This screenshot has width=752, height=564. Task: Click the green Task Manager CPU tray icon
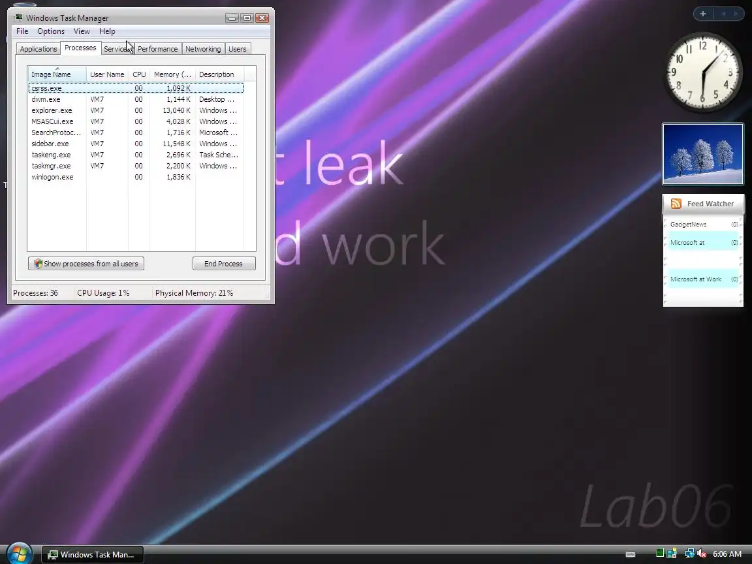660,554
